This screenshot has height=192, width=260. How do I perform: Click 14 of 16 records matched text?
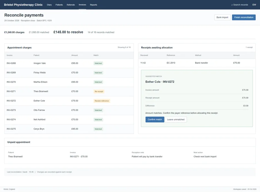click(x=101, y=32)
